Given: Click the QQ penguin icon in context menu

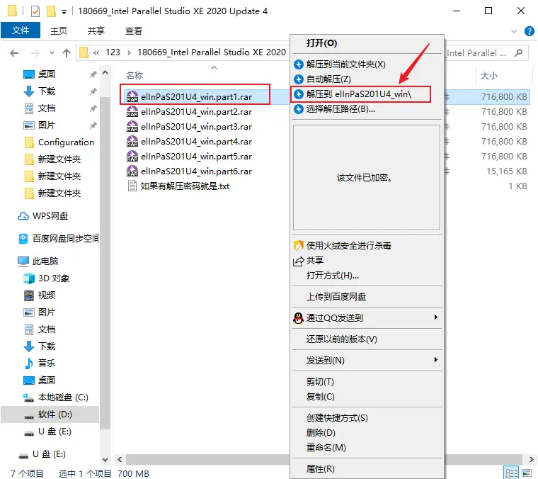Looking at the screenshot, I should tap(299, 318).
